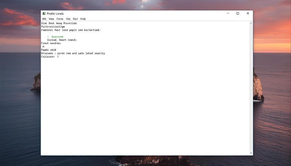Click the green Assaoate text
The image size is (291, 166).
click(x=58, y=37)
